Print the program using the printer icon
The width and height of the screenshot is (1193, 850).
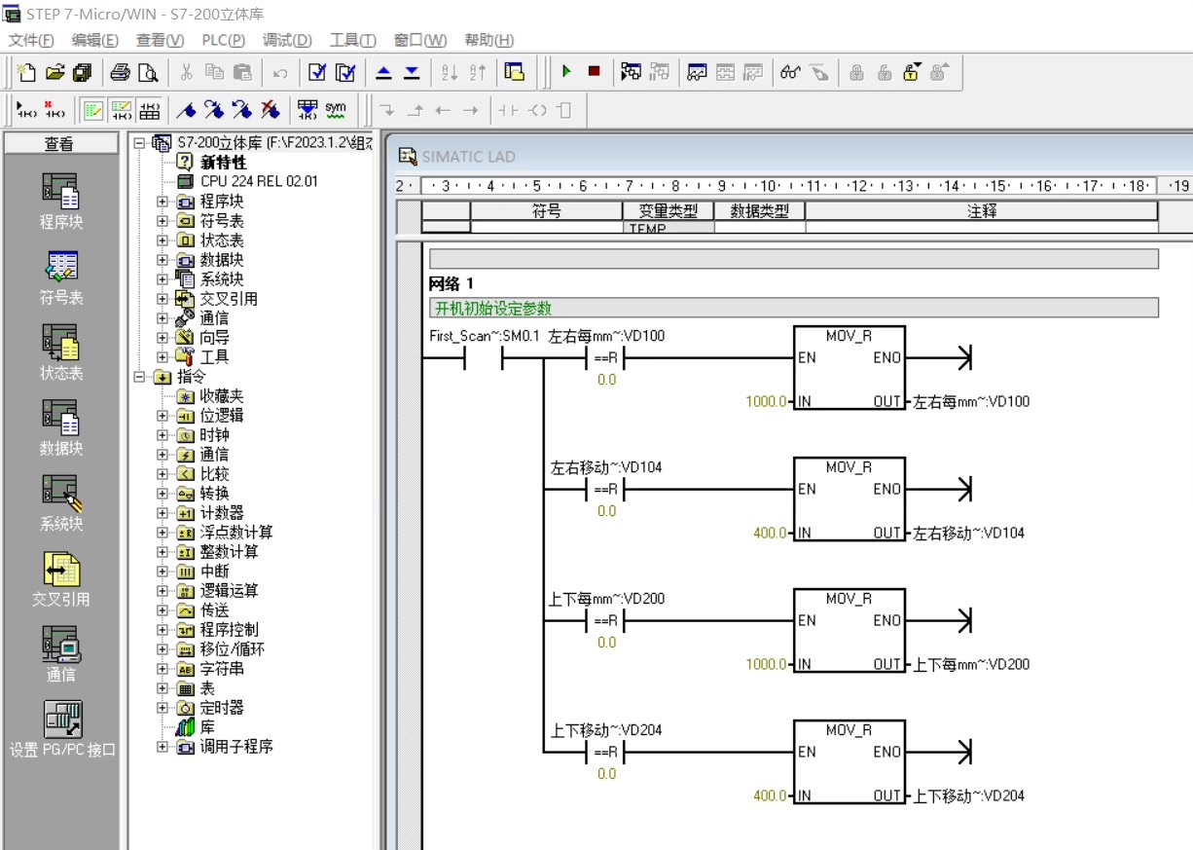120,72
